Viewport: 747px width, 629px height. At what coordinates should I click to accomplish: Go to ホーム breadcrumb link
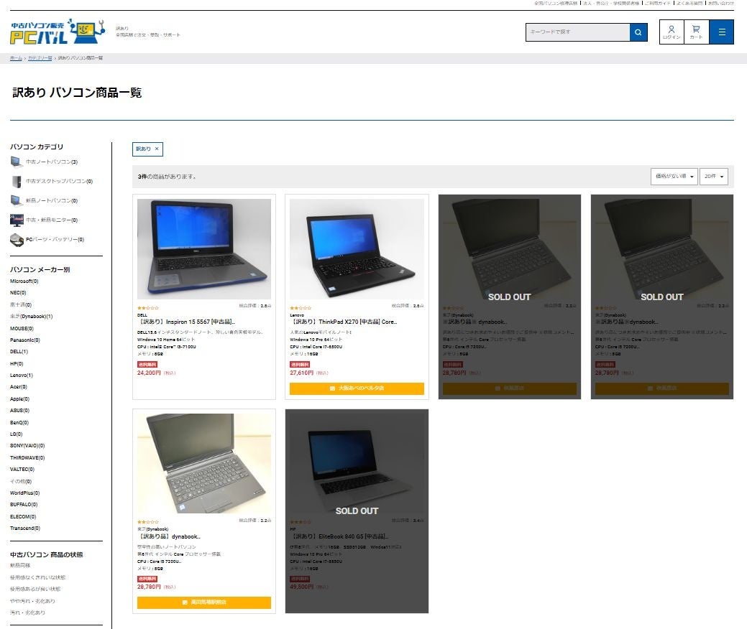[17, 58]
